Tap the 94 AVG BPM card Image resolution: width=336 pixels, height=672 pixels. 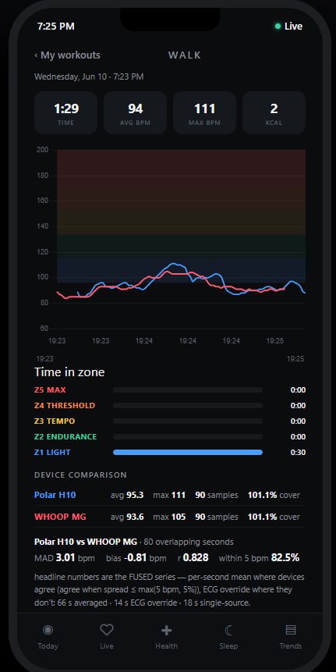[135, 112]
